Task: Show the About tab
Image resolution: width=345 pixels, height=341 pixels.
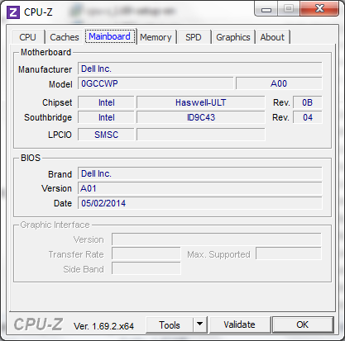Action: pyautogui.click(x=272, y=37)
